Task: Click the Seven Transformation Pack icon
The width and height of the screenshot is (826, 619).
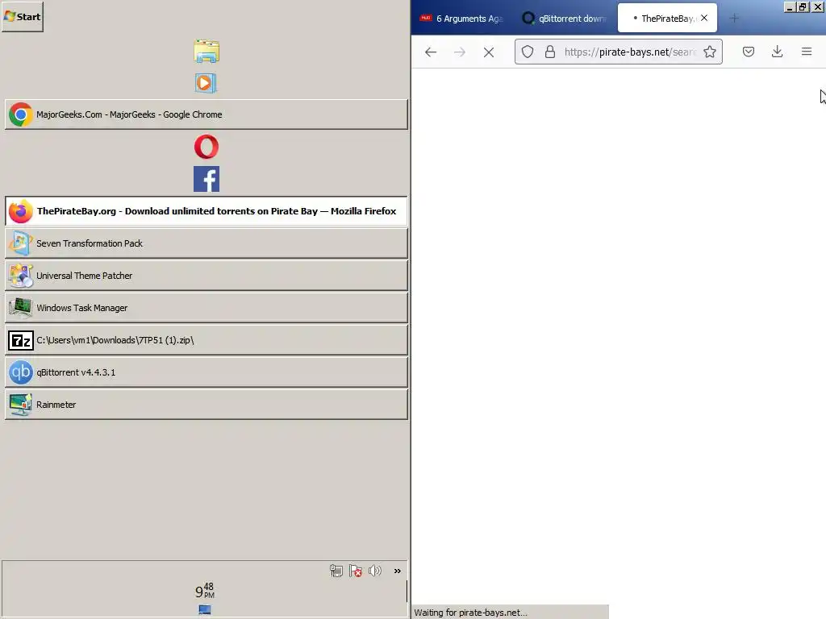Action: (x=20, y=243)
